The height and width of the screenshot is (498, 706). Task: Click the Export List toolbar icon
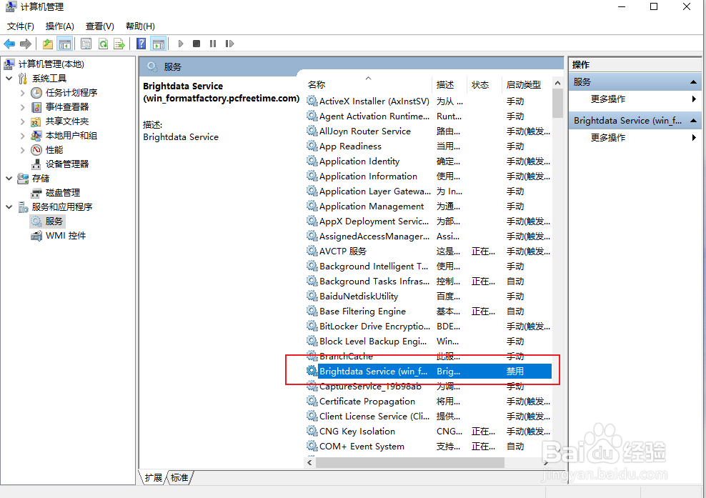(x=119, y=44)
